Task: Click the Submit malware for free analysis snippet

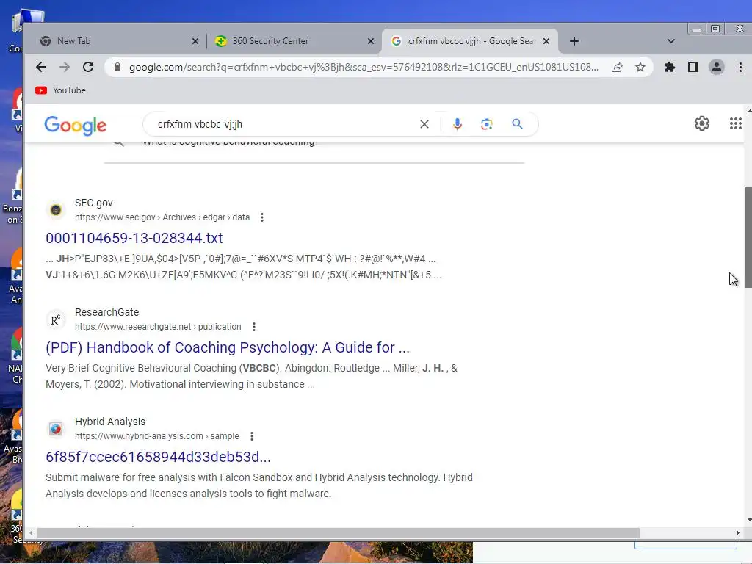Action: coord(259,485)
